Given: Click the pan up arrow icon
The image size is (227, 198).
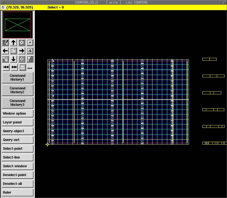Looking at the screenshot, I should coord(13,43).
